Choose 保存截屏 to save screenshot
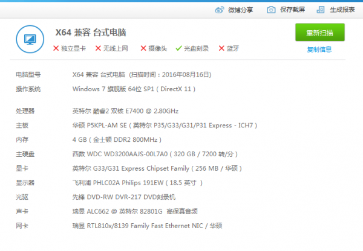Viewport: 363px width, 251px height. coord(292,10)
